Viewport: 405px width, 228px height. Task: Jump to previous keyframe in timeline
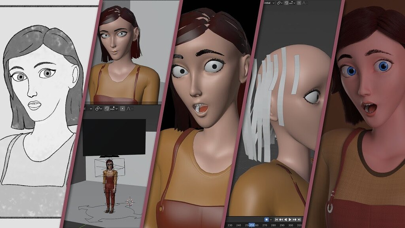click(x=281, y=219)
